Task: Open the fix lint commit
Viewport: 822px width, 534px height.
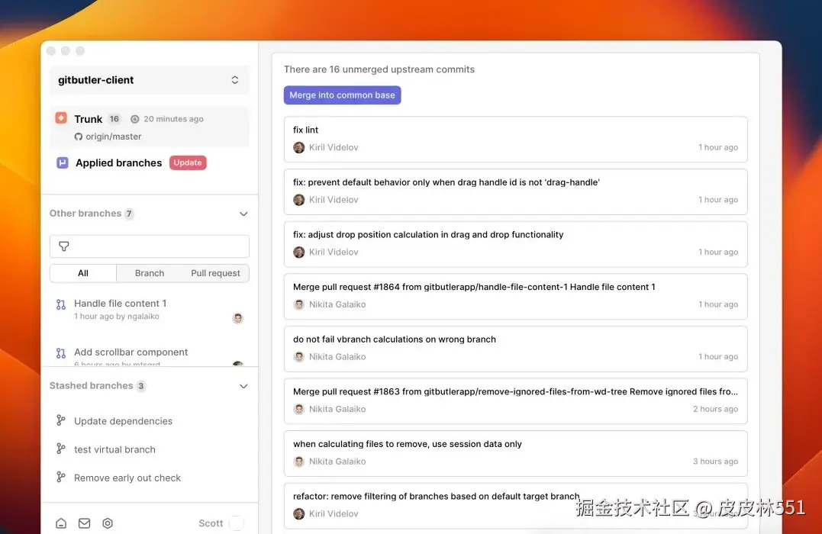Action: 516,140
